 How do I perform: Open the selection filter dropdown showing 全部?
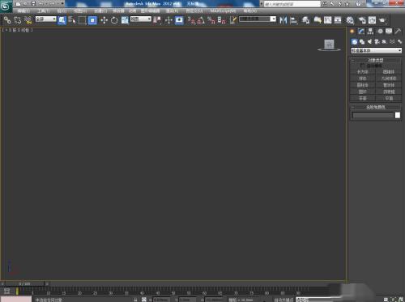(x=46, y=19)
